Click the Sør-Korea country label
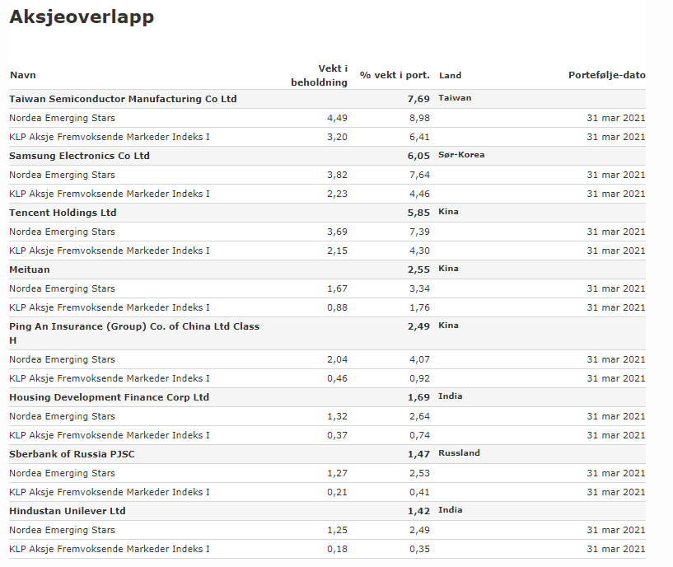Image resolution: width=673 pixels, height=567 pixels. (461, 155)
